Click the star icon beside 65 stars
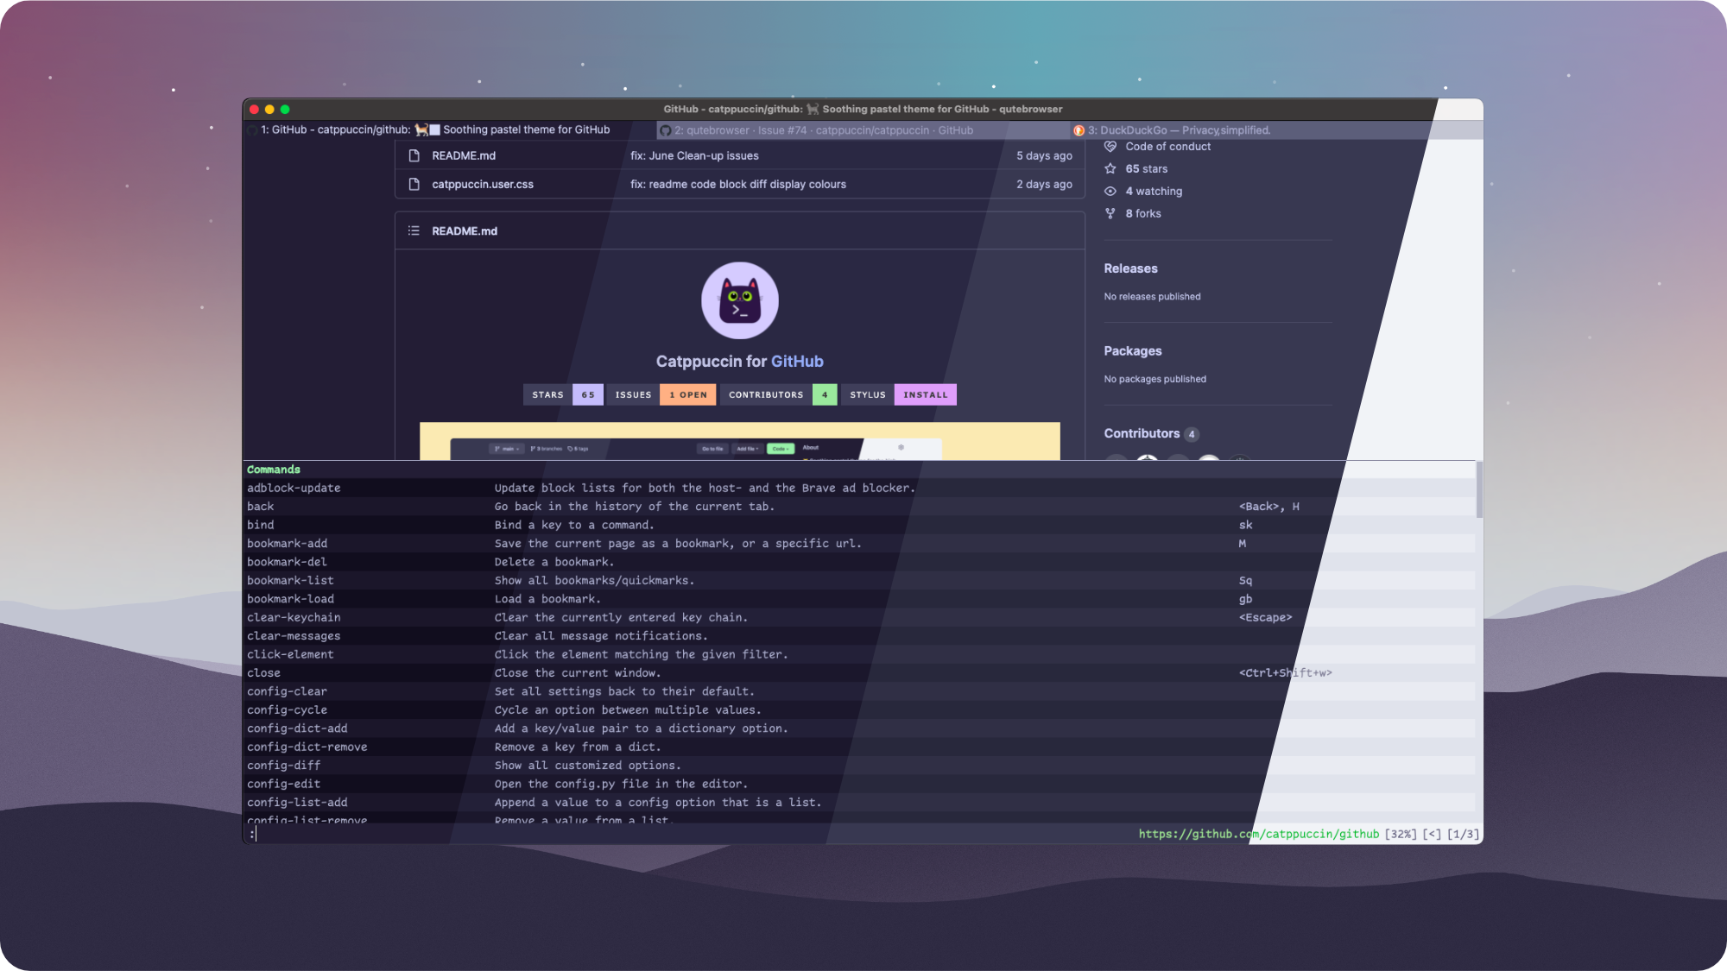This screenshot has width=1727, height=971. [x=1110, y=168]
